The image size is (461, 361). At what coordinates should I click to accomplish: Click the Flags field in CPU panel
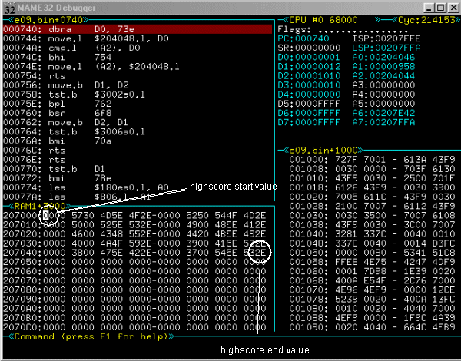[x=292, y=28]
